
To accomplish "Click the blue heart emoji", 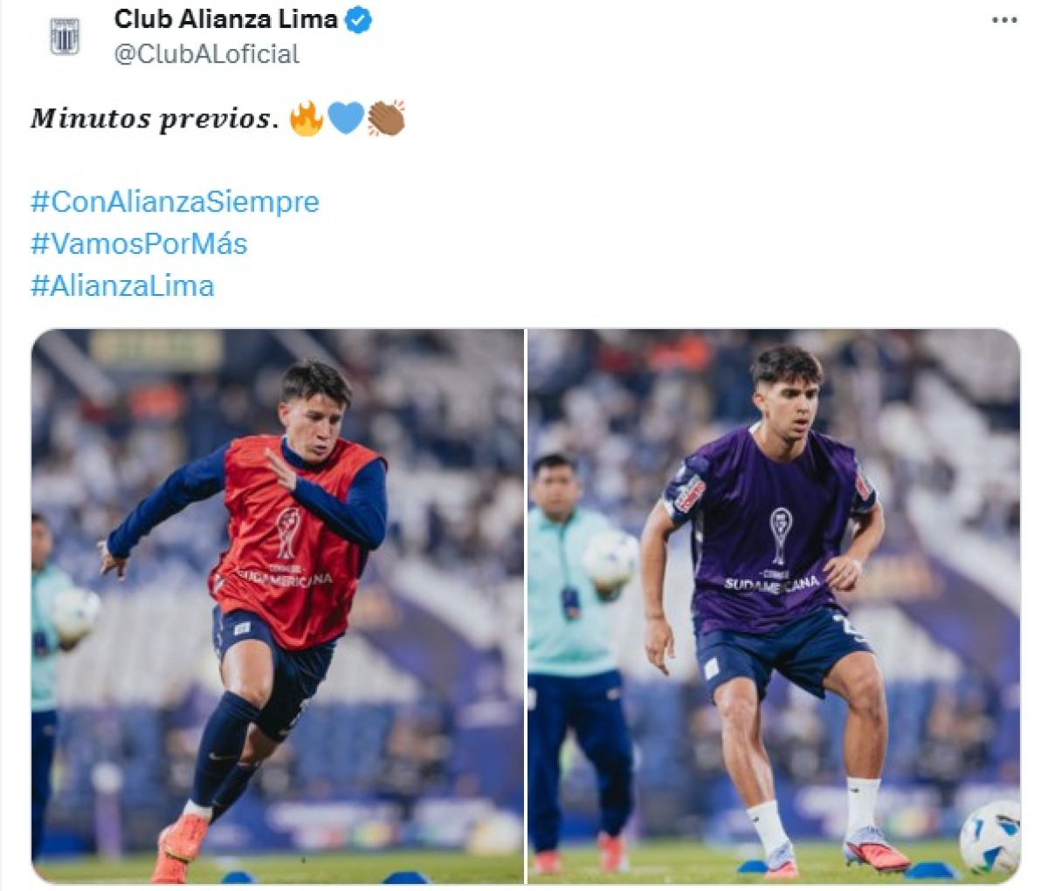I will (x=346, y=118).
